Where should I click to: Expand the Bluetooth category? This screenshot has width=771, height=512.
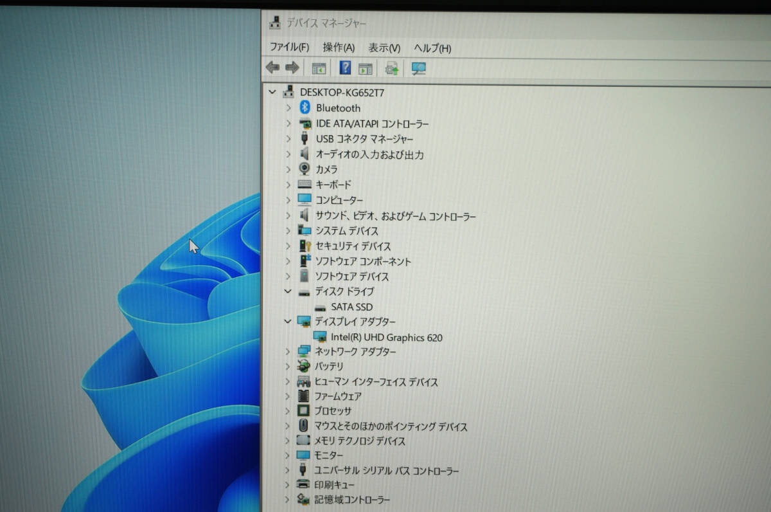[x=288, y=108]
